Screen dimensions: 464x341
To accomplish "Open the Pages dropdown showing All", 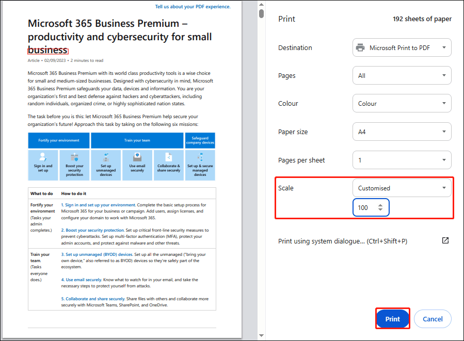I will point(402,75).
